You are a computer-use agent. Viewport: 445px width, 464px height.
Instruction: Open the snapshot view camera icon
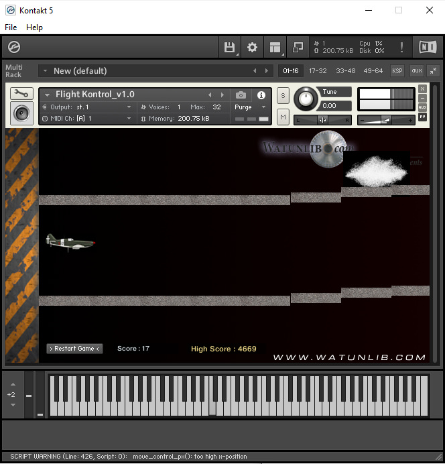241,95
